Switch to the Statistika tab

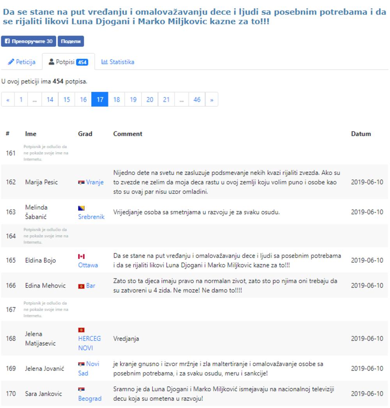click(x=121, y=61)
